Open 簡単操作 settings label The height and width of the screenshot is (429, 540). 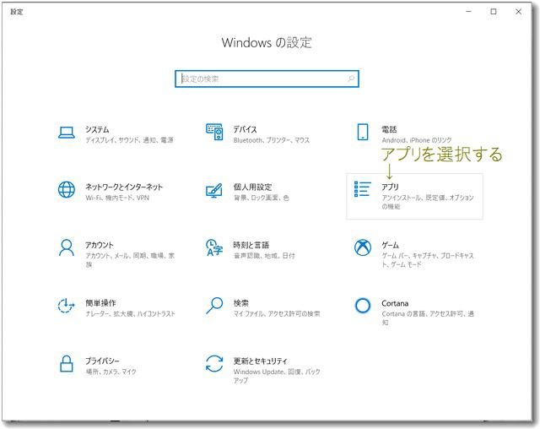pos(100,303)
